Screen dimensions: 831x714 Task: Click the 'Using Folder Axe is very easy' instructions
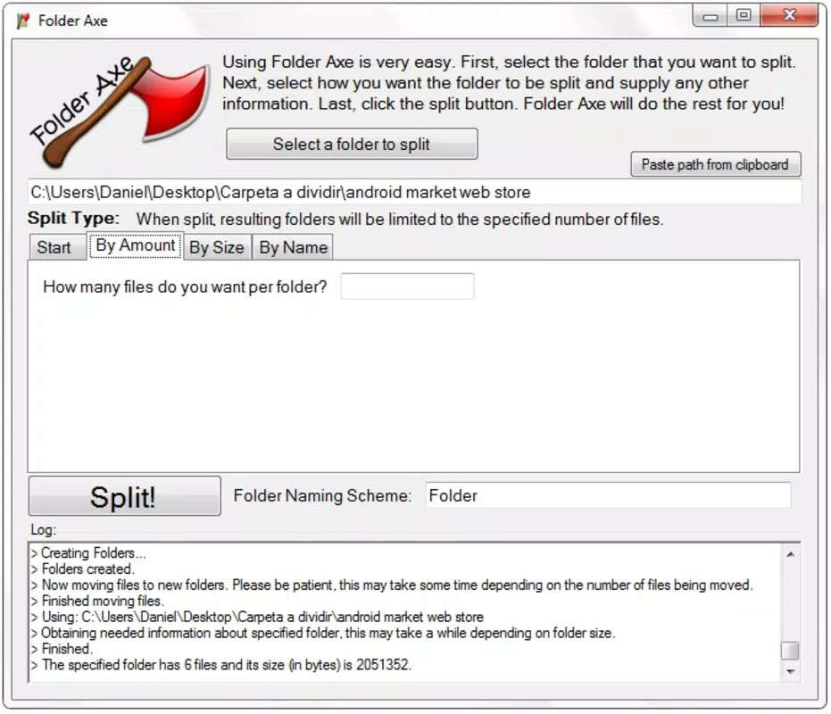pyautogui.click(x=510, y=83)
